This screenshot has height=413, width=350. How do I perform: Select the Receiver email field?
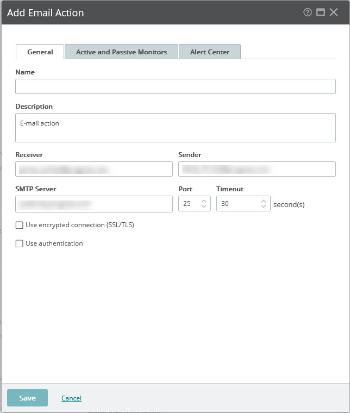[94, 169]
